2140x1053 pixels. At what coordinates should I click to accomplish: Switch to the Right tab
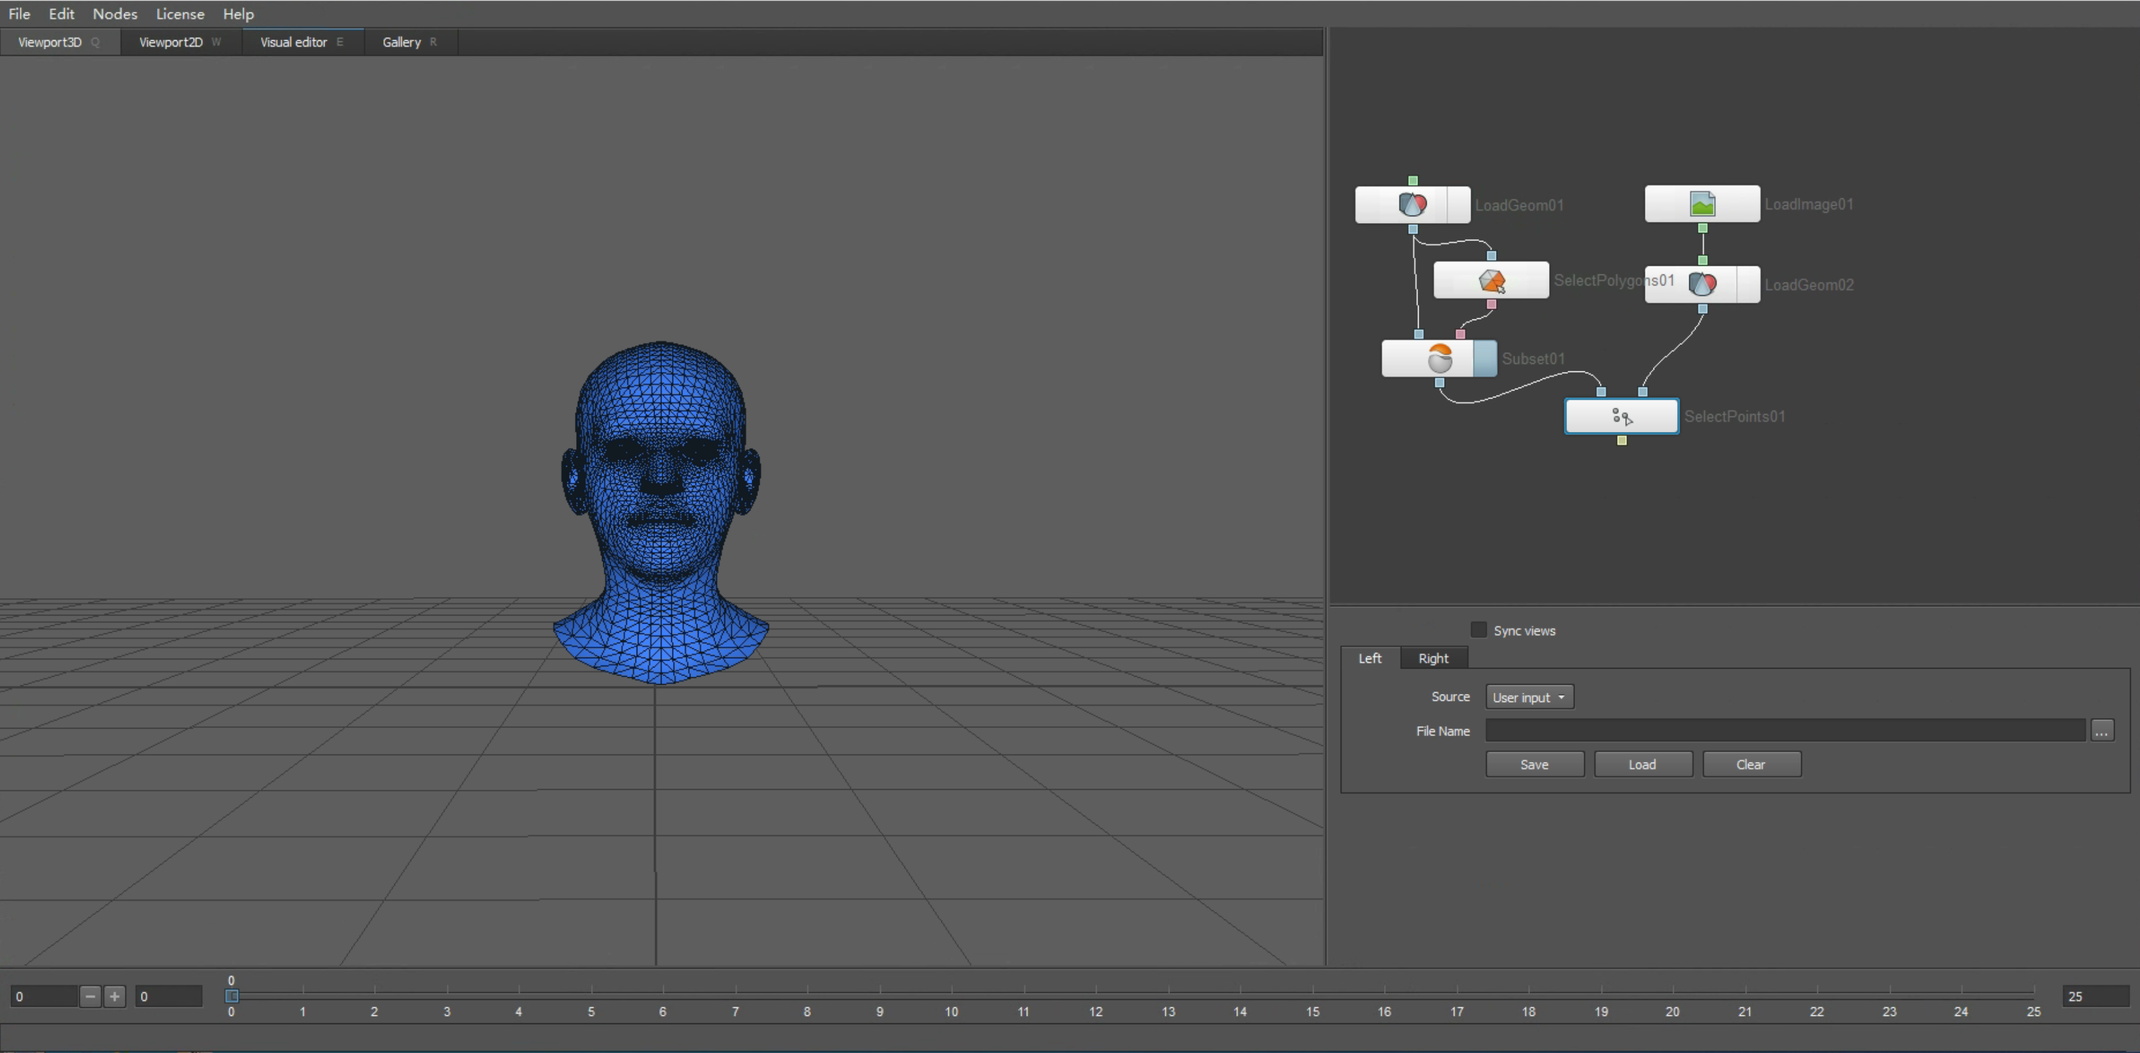click(x=1433, y=659)
